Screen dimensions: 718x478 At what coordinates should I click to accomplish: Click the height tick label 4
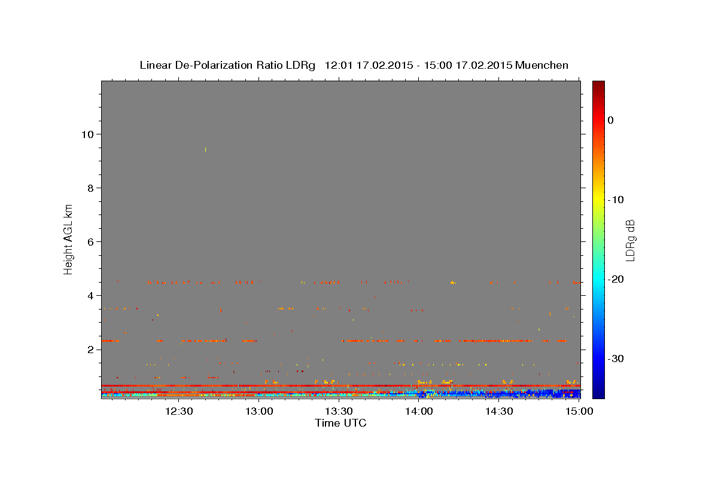tap(90, 295)
